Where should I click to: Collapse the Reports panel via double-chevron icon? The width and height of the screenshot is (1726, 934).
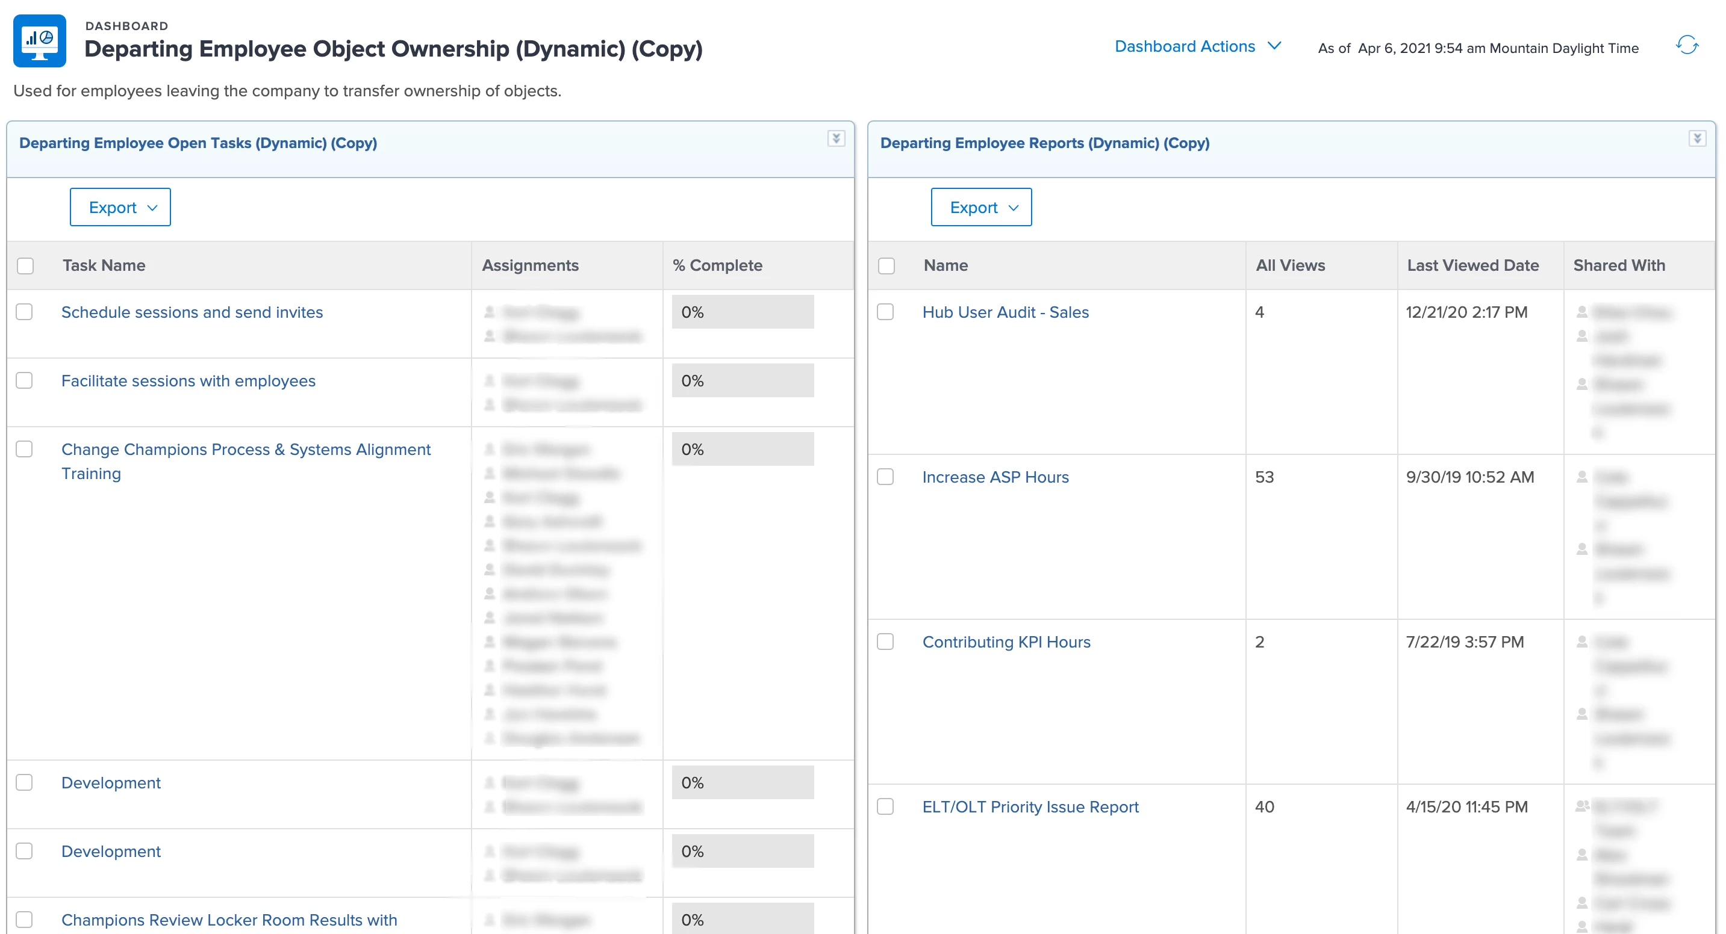click(x=1696, y=138)
